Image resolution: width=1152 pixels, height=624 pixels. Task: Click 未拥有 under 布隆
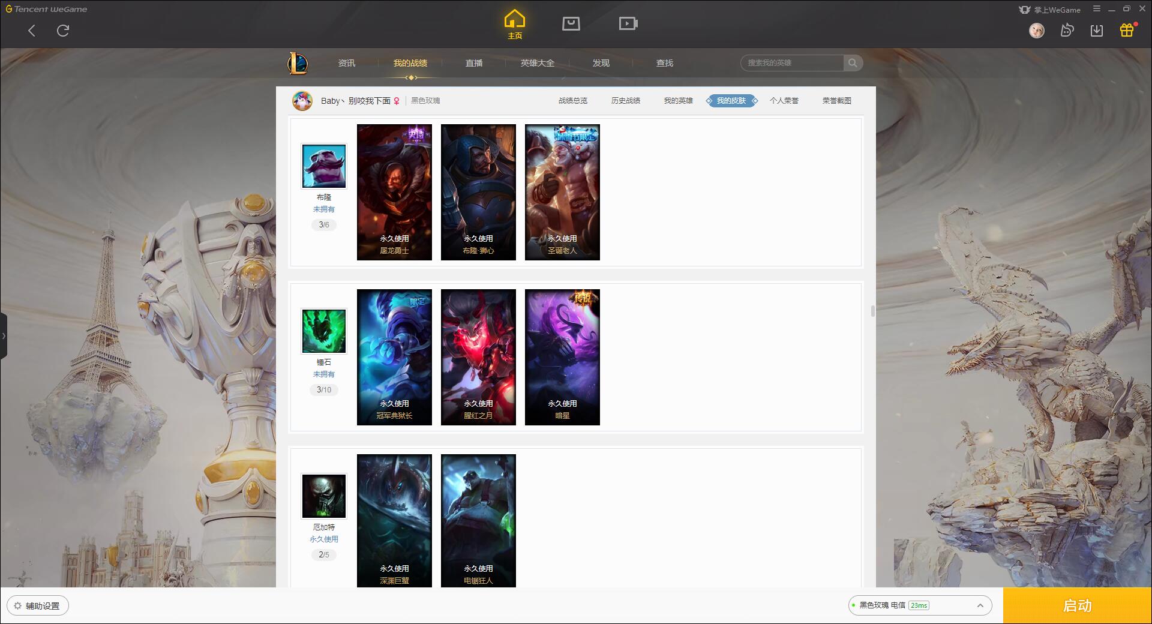(324, 209)
